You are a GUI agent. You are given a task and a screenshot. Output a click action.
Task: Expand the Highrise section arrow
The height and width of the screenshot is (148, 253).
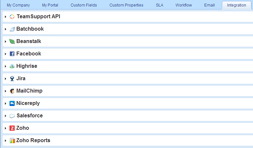pos(6,66)
